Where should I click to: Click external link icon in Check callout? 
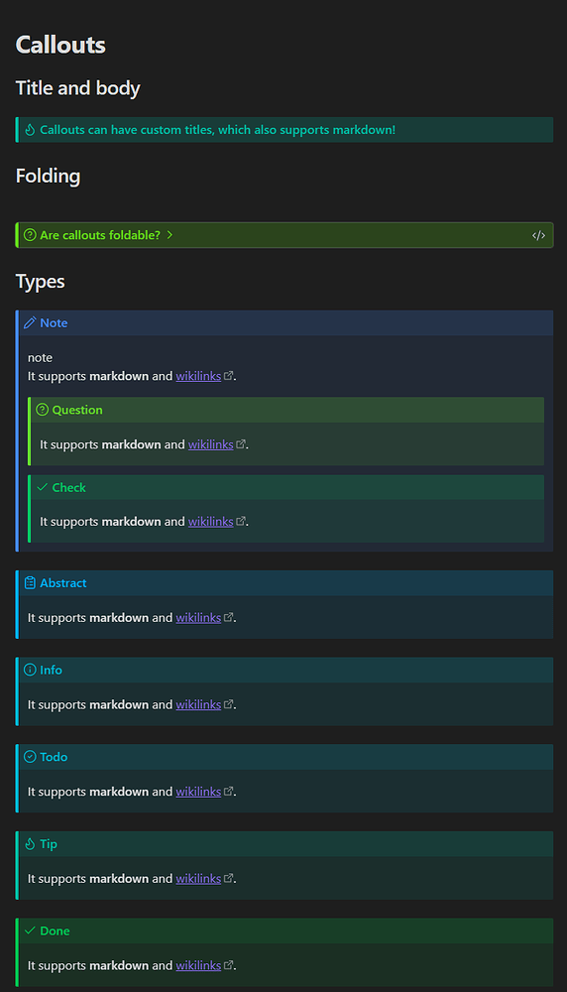(x=241, y=521)
